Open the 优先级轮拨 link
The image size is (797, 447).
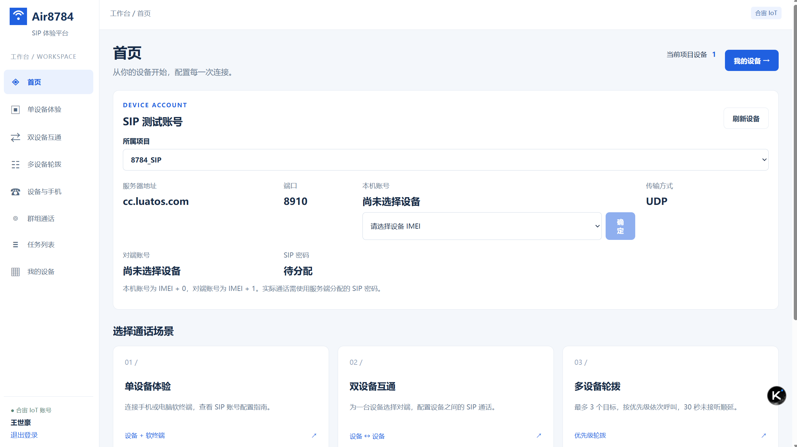[x=590, y=435]
